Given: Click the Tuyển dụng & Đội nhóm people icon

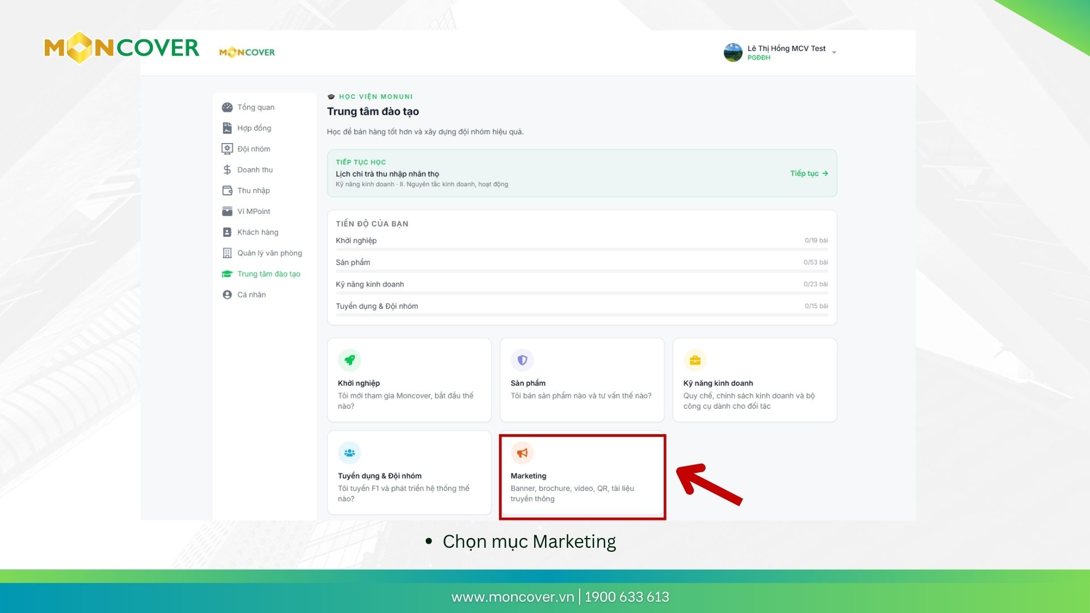Looking at the screenshot, I should pos(350,452).
